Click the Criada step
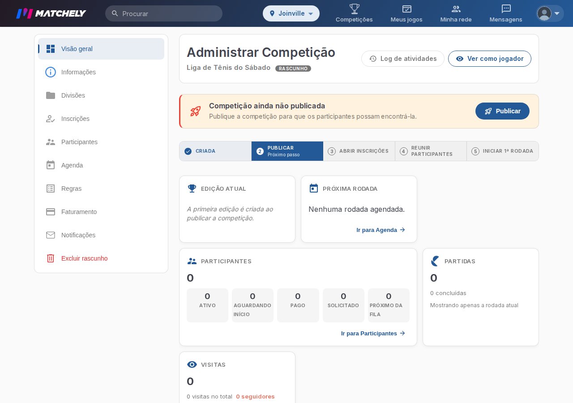Viewport: 573px width, 403px height. [x=215, y=151]
